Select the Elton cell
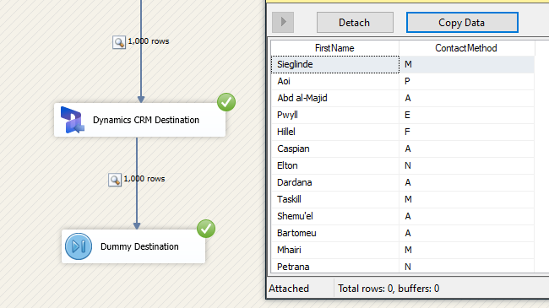The image size is (549, 308). [x=335, y=165]
